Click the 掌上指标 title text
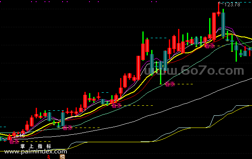The width and height of the screenshot is (252, 159). coord(36,146)
